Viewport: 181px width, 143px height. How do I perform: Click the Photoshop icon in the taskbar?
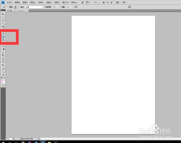point(43,142)
